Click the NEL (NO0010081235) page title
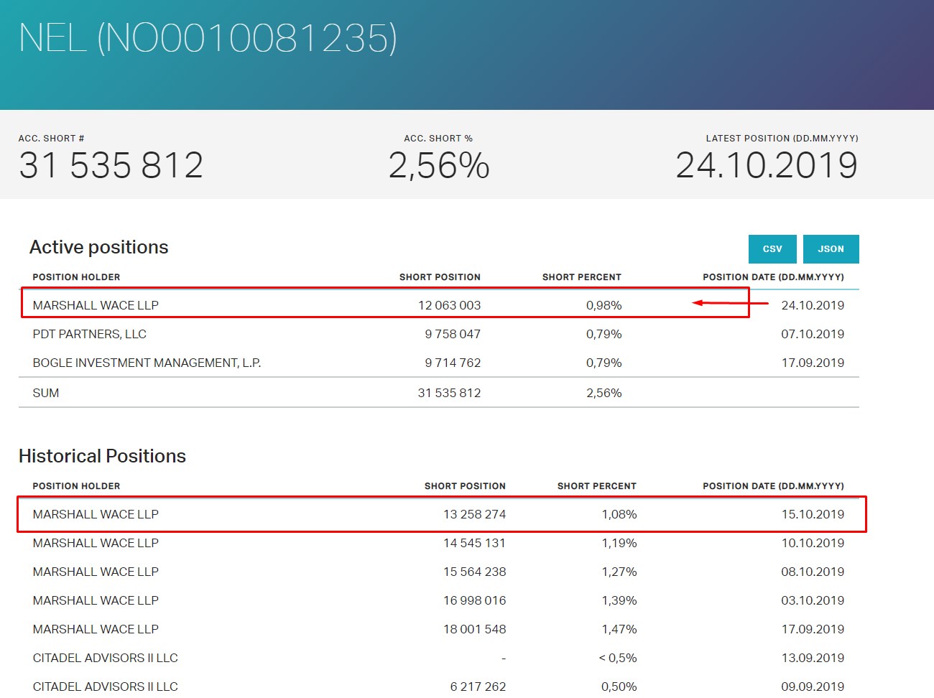Image resolution: width=934 pixels, height=698 pixels. click(x=208, y=38)
